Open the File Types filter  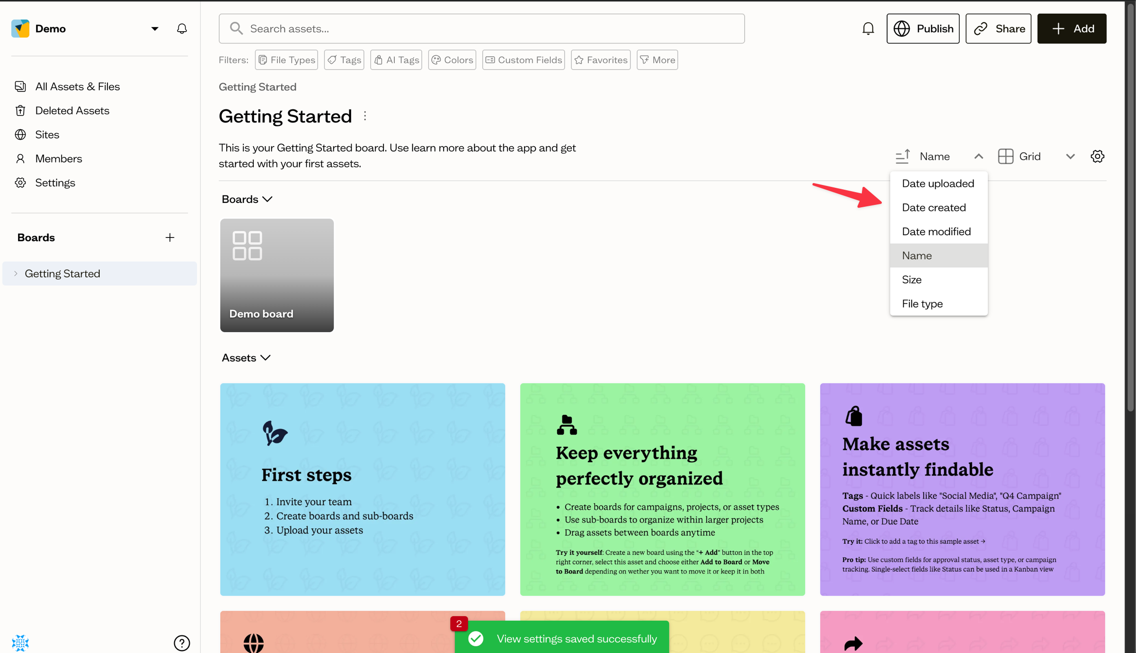click(286, 60)
